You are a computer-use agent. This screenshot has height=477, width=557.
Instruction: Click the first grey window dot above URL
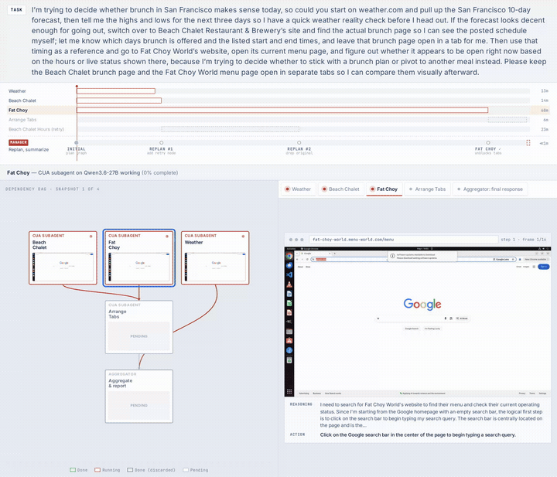291,240
